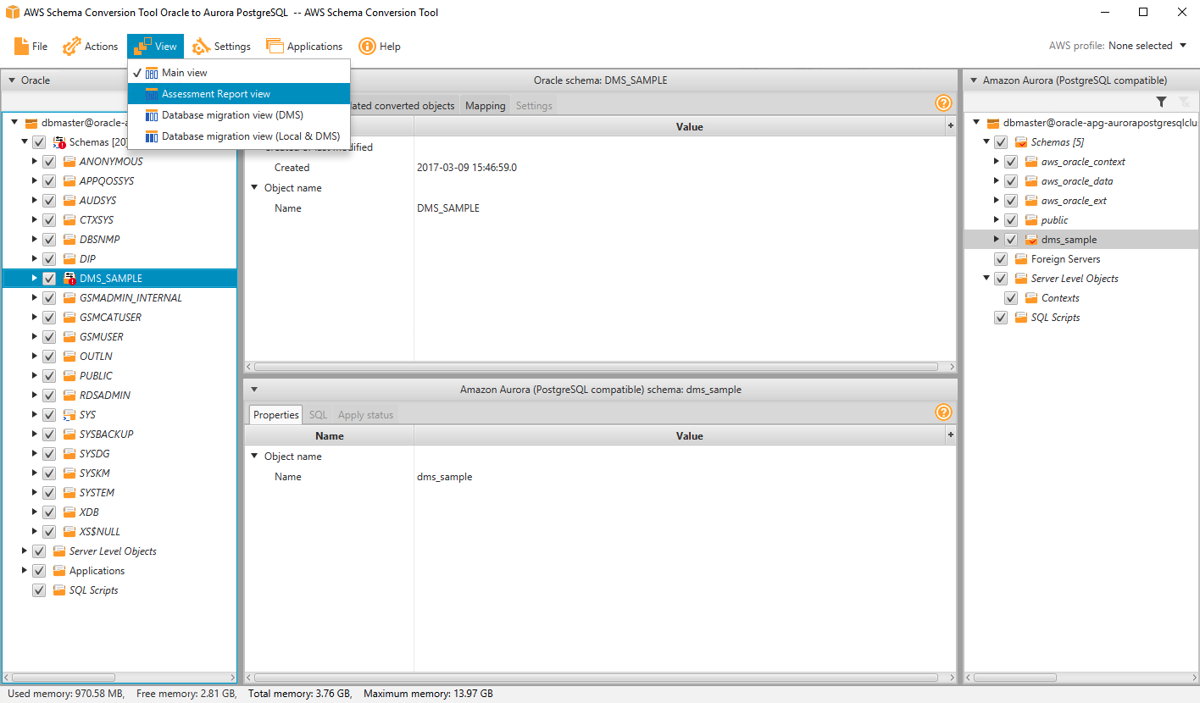Toggle the APPQOSSYS schema checkbox
Screen dimensions: 1200x703
49,181
